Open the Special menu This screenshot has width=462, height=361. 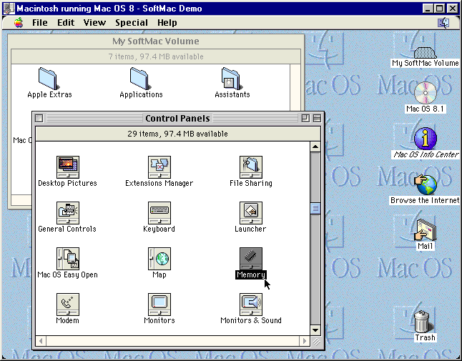click(132, 23)
